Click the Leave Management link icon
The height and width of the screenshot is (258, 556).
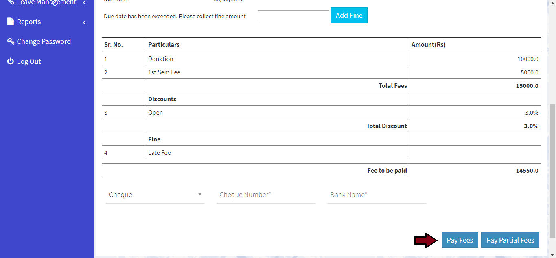(11, 2)
